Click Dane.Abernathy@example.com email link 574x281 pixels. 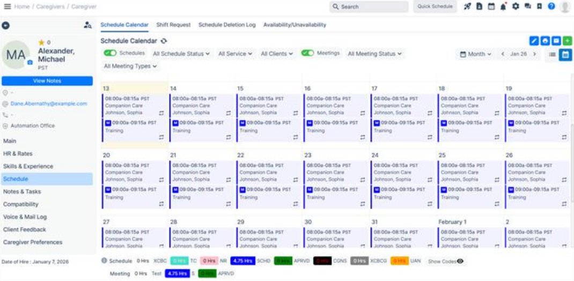[49, 103]
